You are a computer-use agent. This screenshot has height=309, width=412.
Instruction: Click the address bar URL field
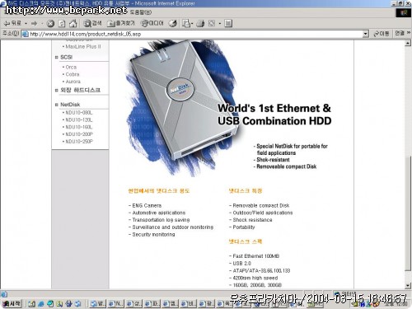(x=192, y=34)
